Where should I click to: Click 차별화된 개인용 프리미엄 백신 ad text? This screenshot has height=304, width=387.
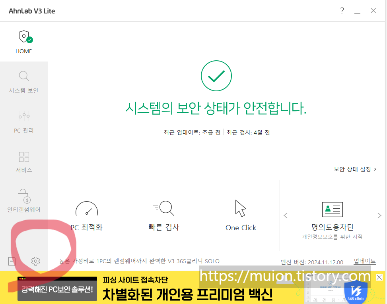(188, 294)
